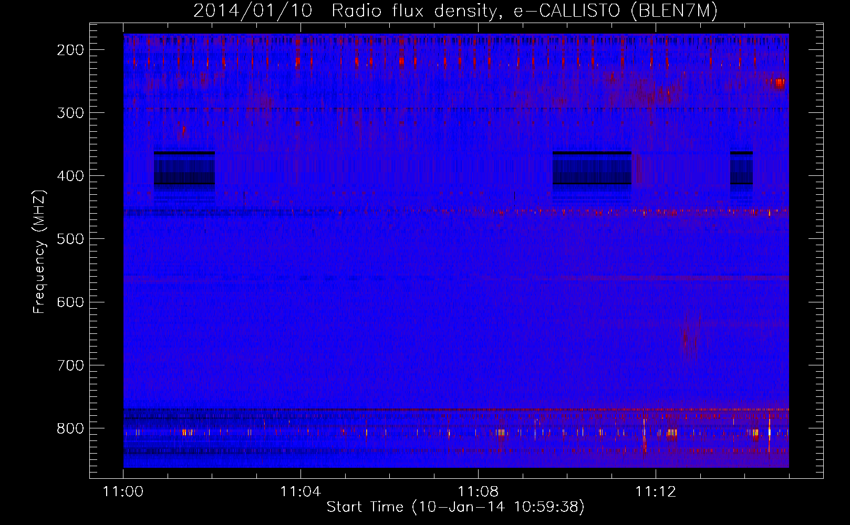
Task: Click the dark block after 11:00 near 400 MHz
Action: (x=184, y=168)
